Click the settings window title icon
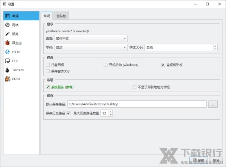 pyautogui.click(x=5, y=4)
